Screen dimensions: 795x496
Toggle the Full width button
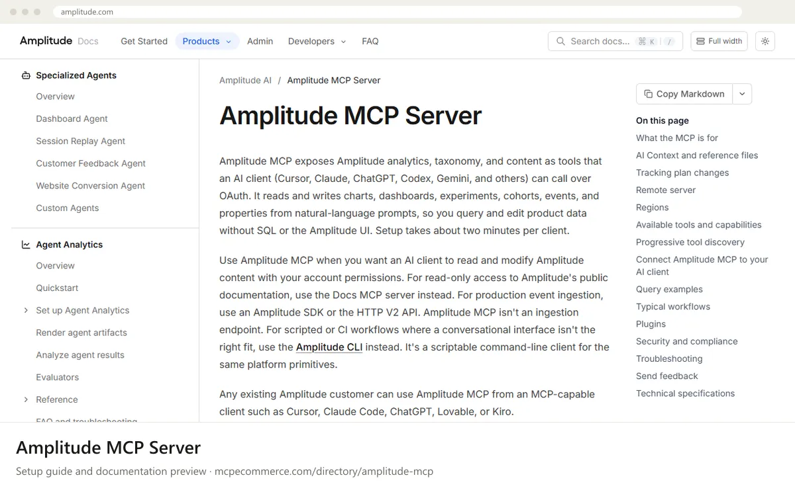pos(719,41)
